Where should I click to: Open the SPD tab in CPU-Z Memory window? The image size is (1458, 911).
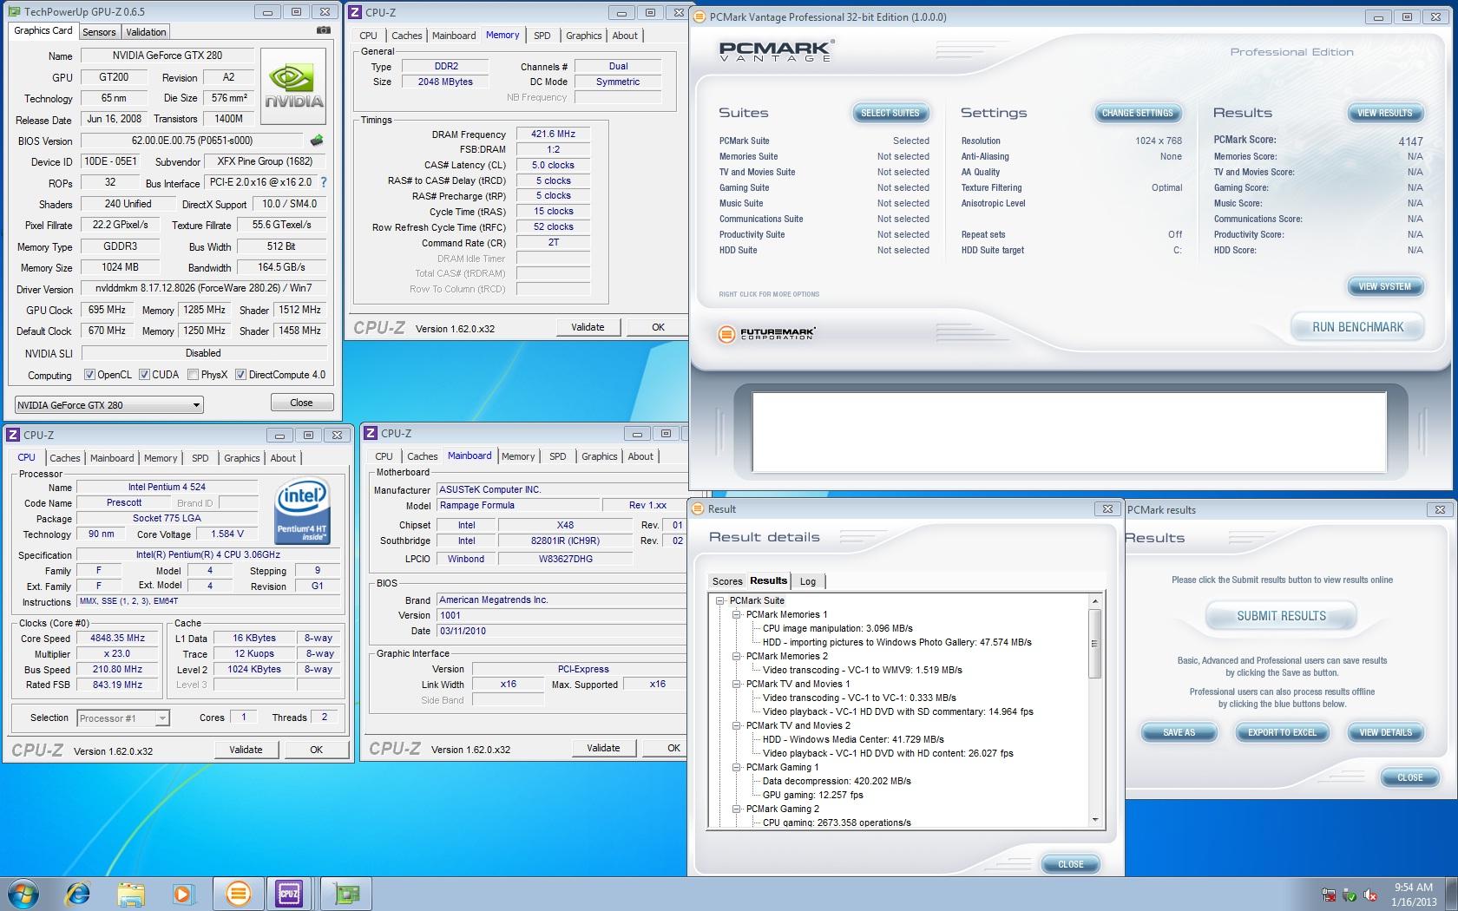[542, 36]
